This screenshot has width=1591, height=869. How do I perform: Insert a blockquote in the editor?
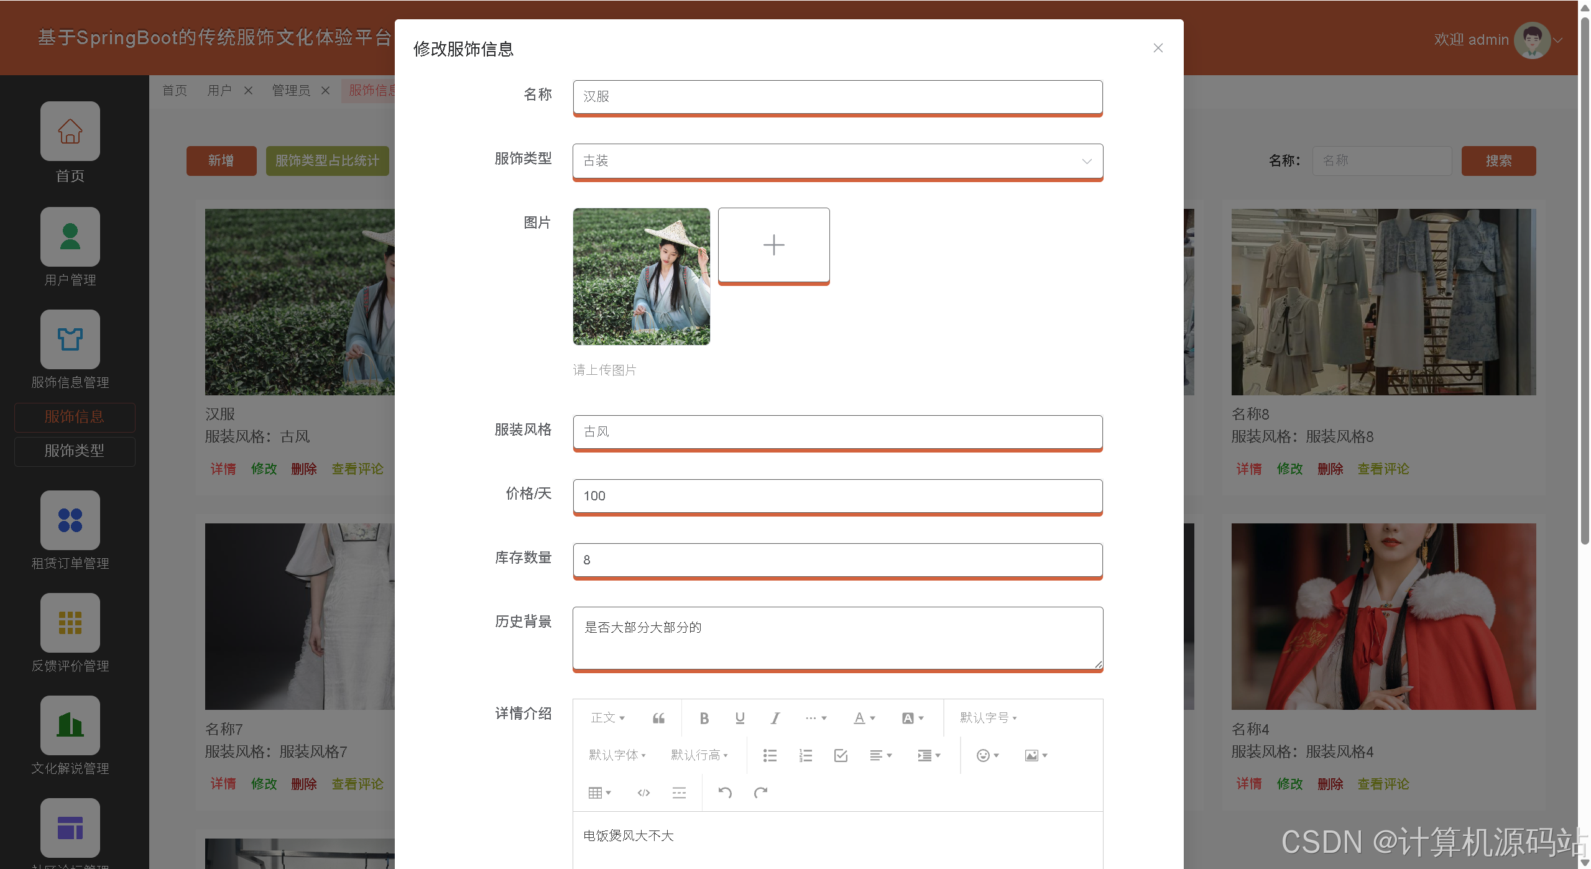[x=658, y=719]
